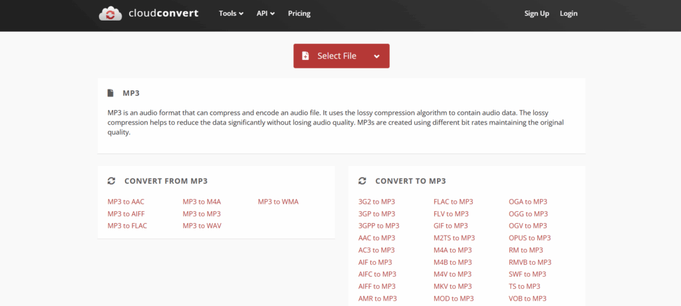Screen dimensions: 681x306
Task: Go to RMVB to MP3
Action: point(530,262)
